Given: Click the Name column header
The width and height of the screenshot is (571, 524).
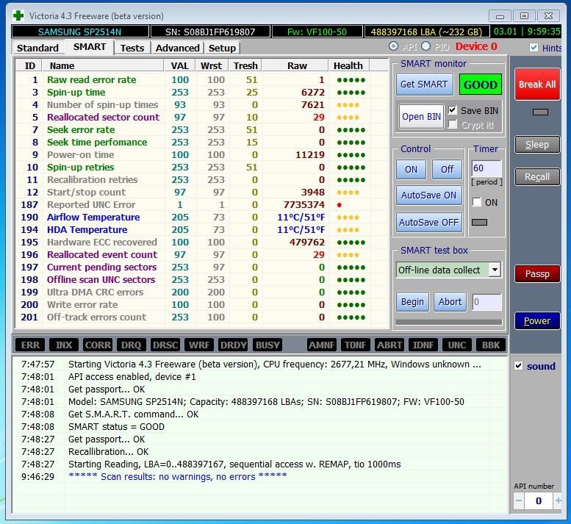Looking at the screenshot, I should [x=103, y=65].
